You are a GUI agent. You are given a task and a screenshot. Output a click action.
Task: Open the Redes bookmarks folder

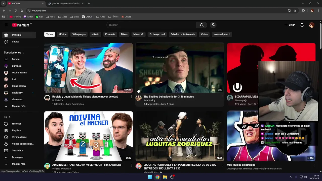51,17
